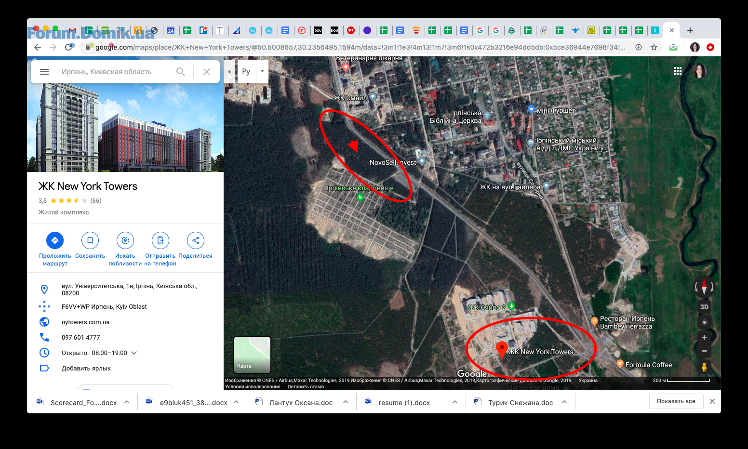Switch to the cyan I browser tab

655,30
